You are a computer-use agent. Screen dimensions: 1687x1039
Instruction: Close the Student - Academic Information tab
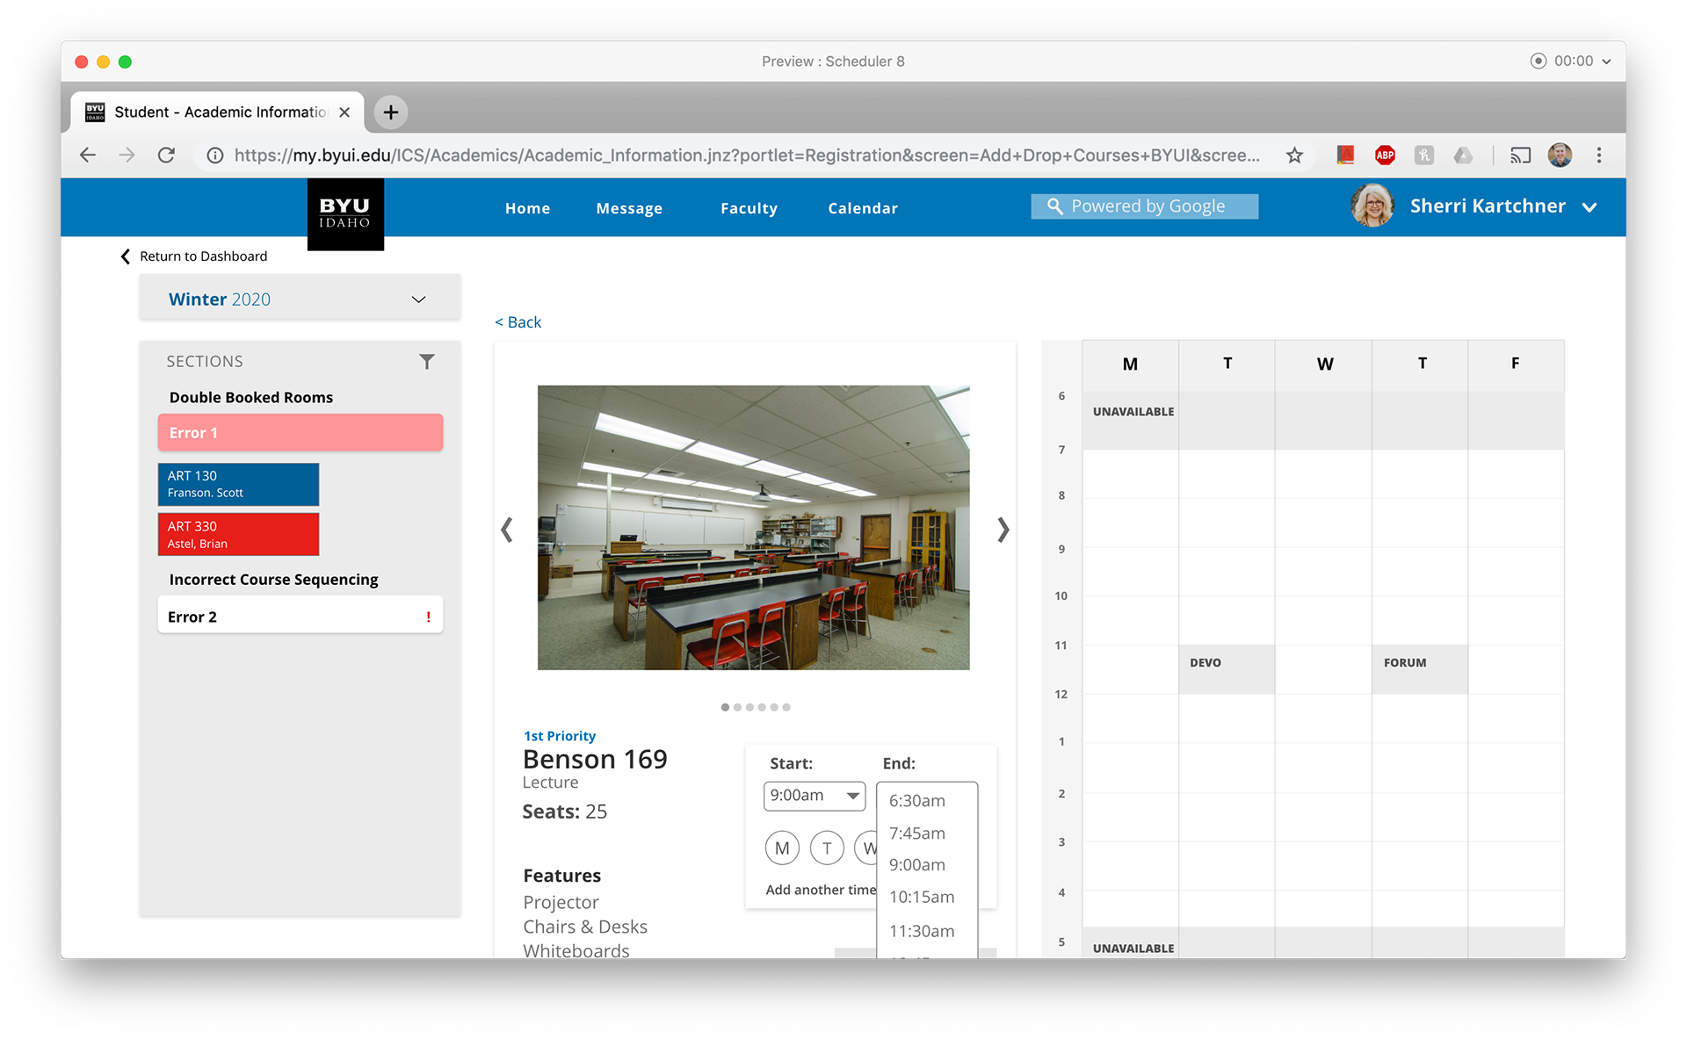coord(344,112)
